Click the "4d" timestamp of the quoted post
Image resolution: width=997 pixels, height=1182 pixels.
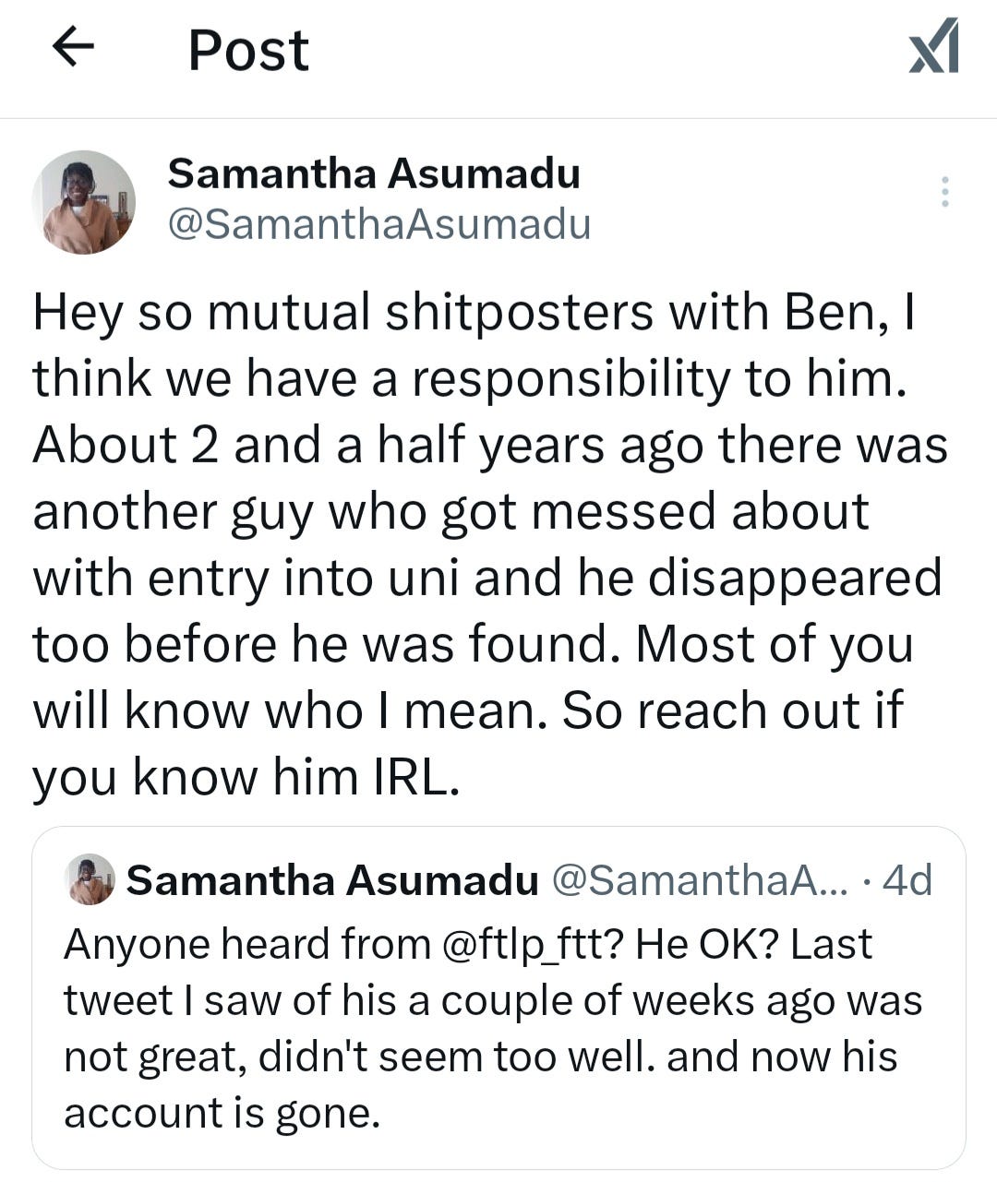(907, 880)
